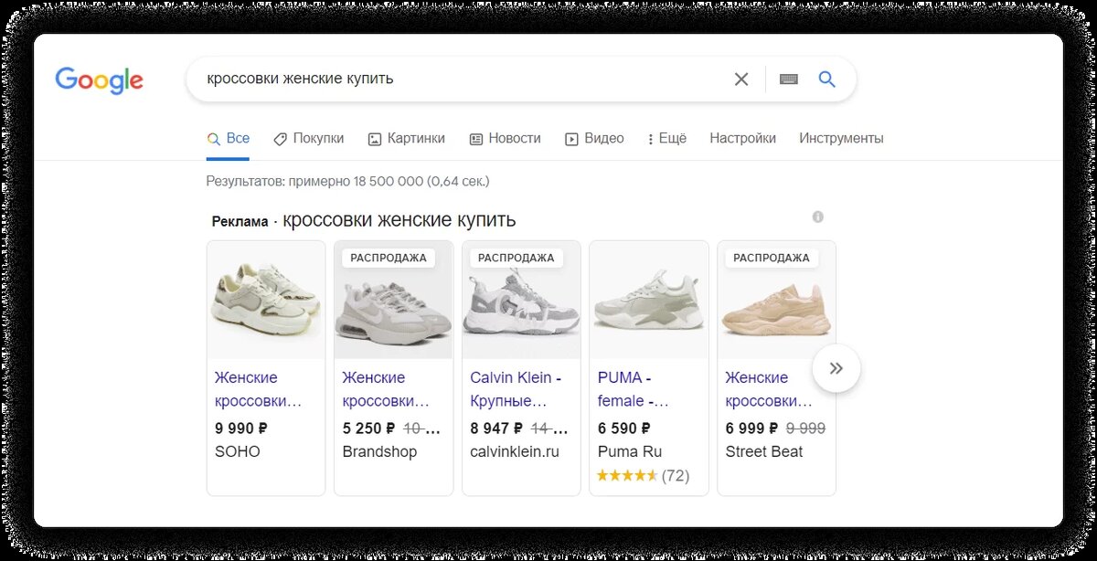This screenshot has height=561, width=1097.
Task: Go to the Новости tab
Action: (x=505, y=139)
